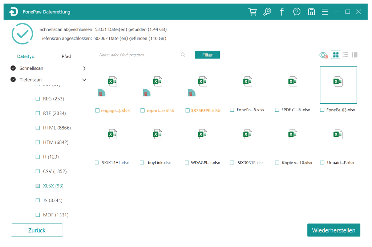
Task: Check the CSV (1352) file type
Action: (37, 171)
